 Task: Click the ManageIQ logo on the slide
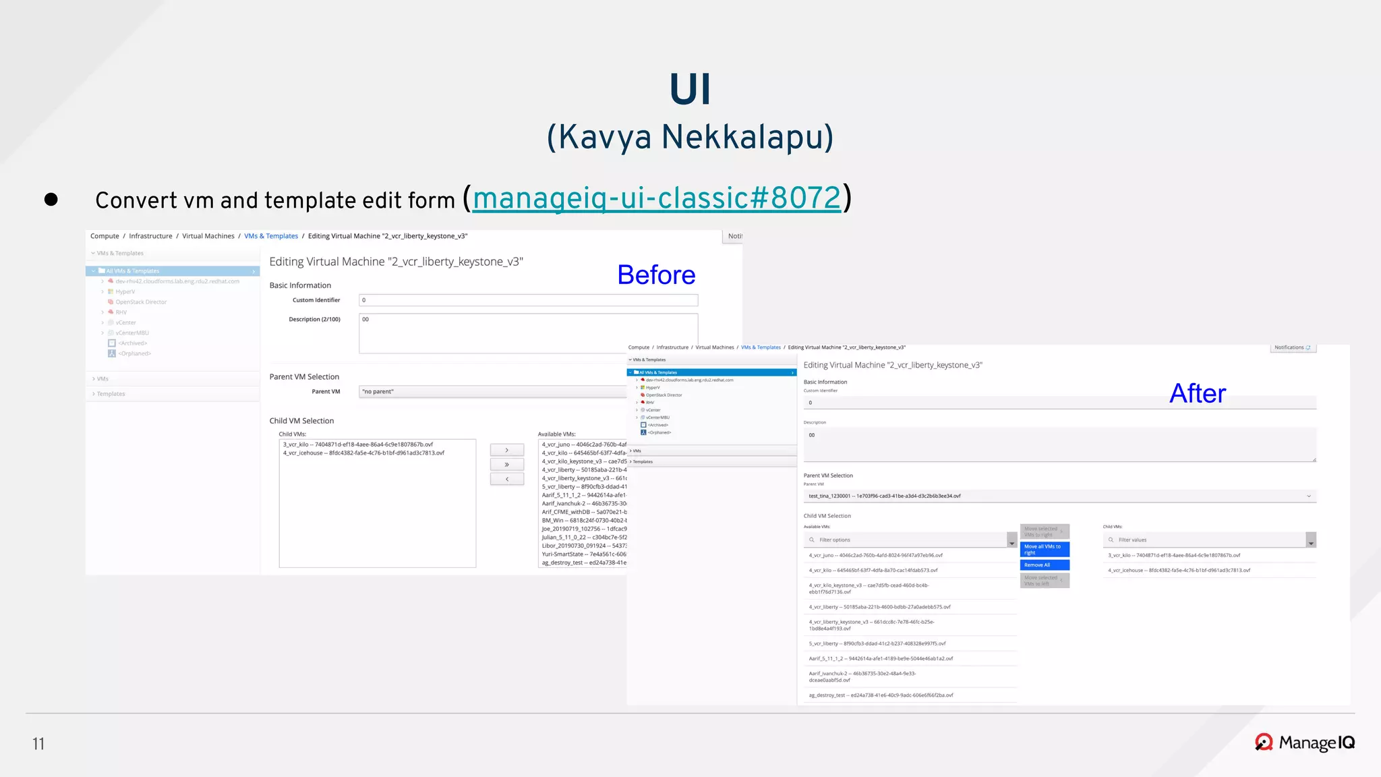[1305, 743]
